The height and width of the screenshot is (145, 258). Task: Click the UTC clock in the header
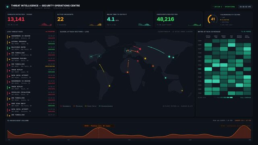coord(245,7)
